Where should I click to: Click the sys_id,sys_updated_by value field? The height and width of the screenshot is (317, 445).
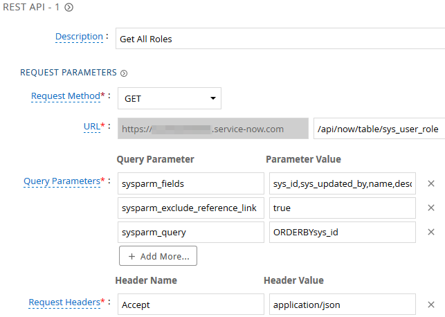point(343,183)
